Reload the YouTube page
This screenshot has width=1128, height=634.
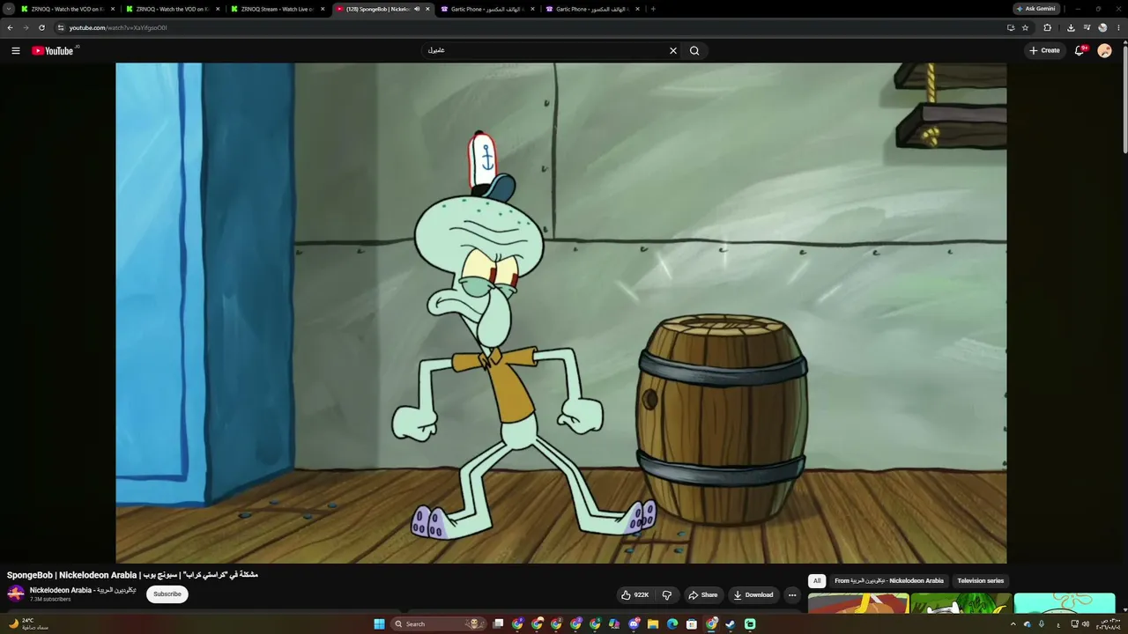[x=41, y=27]
